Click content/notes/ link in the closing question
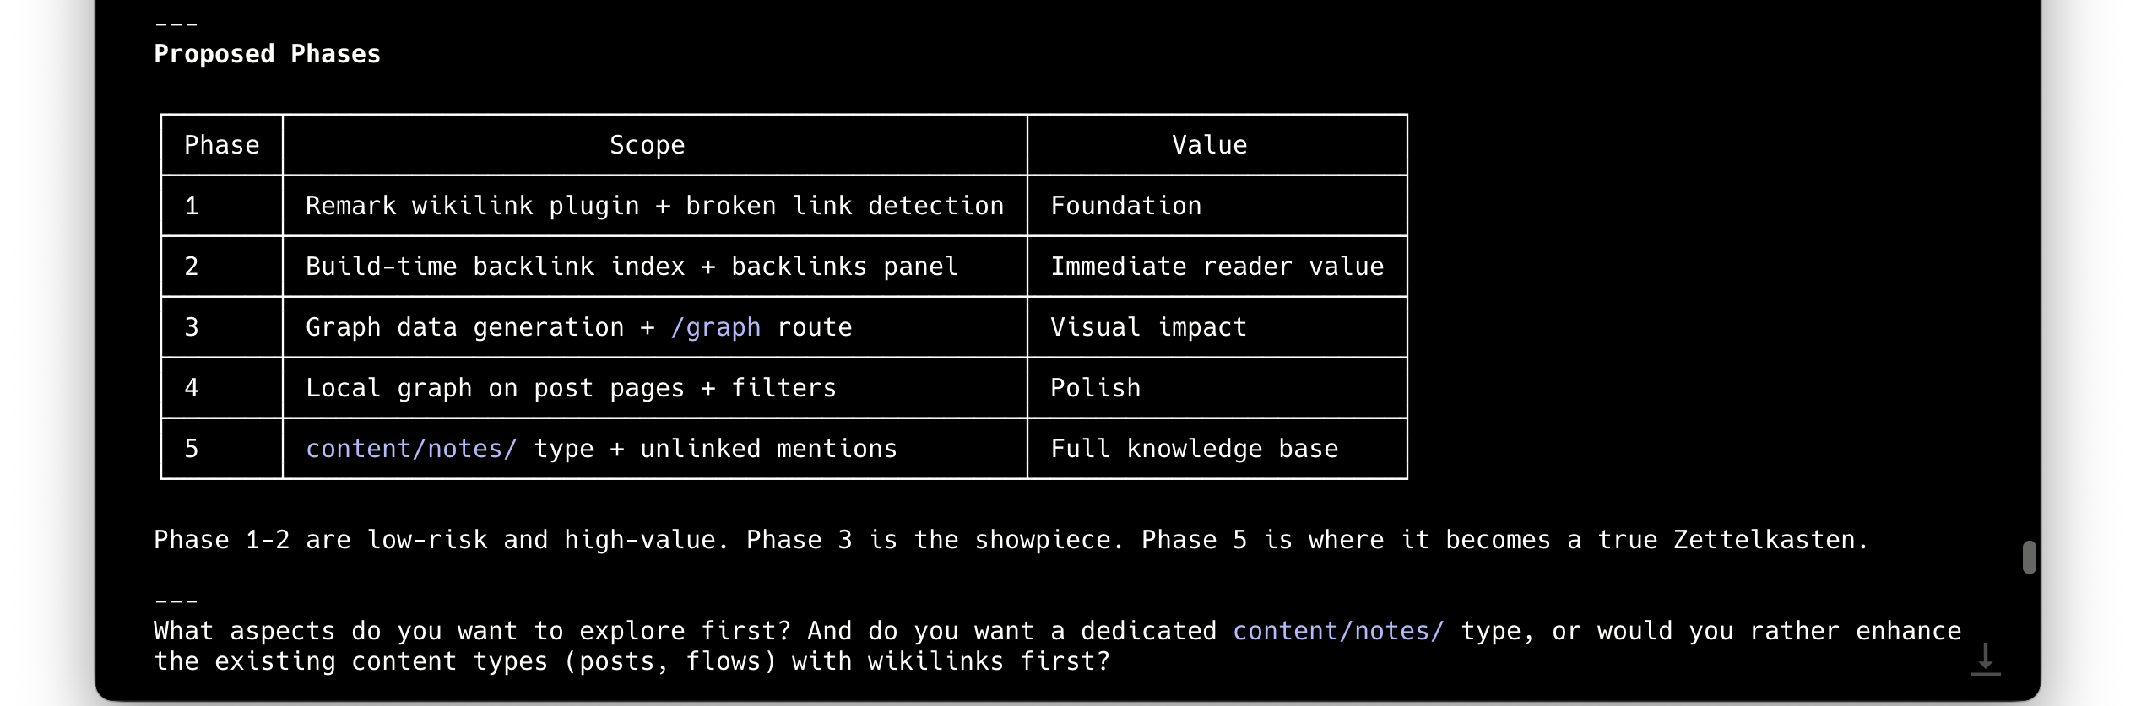2136x706 pixels. click(x=1338, y=631)
